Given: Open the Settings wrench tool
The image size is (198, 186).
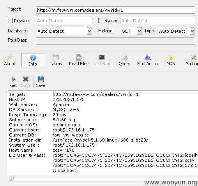Looking at the screenshot, I should point(192,60).
